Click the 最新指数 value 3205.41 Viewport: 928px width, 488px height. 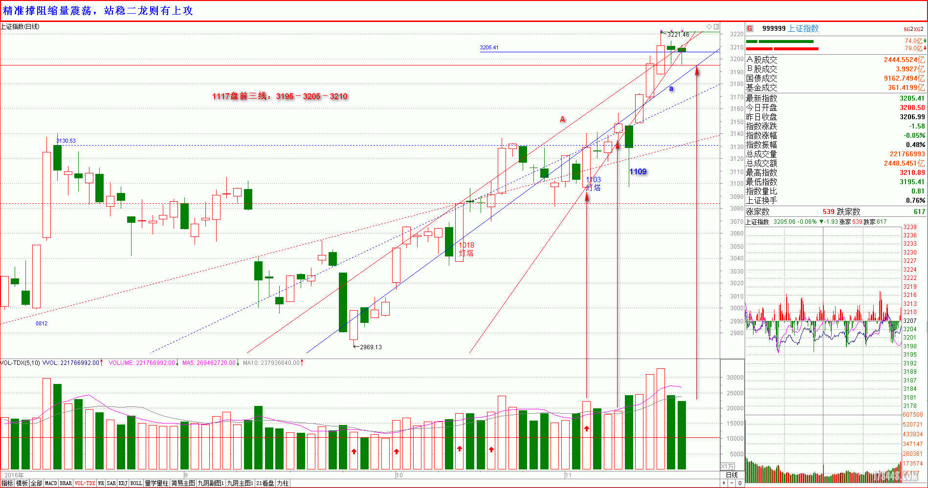[912, 98]
